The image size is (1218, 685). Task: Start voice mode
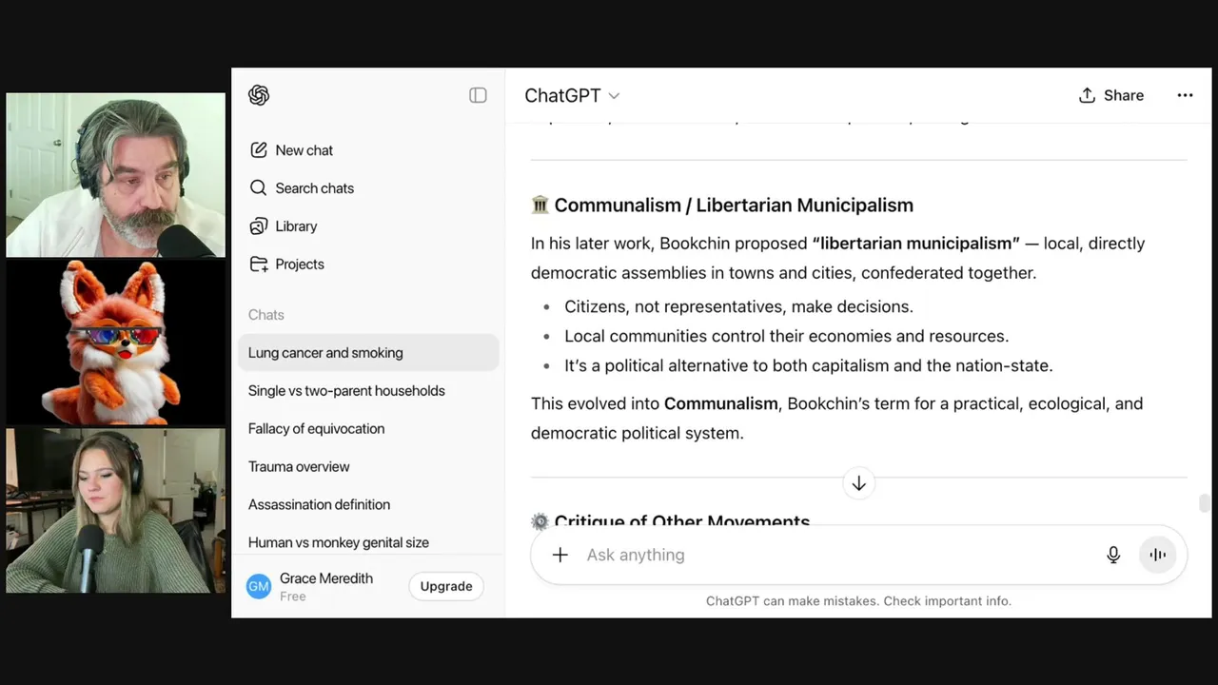(x=1157, y=555)
